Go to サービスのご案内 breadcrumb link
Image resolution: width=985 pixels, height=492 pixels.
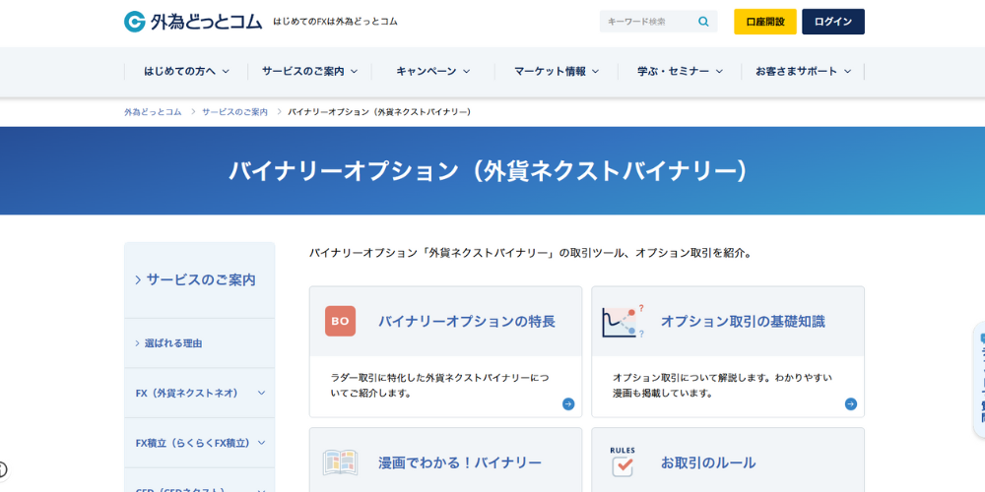[234, 112]
